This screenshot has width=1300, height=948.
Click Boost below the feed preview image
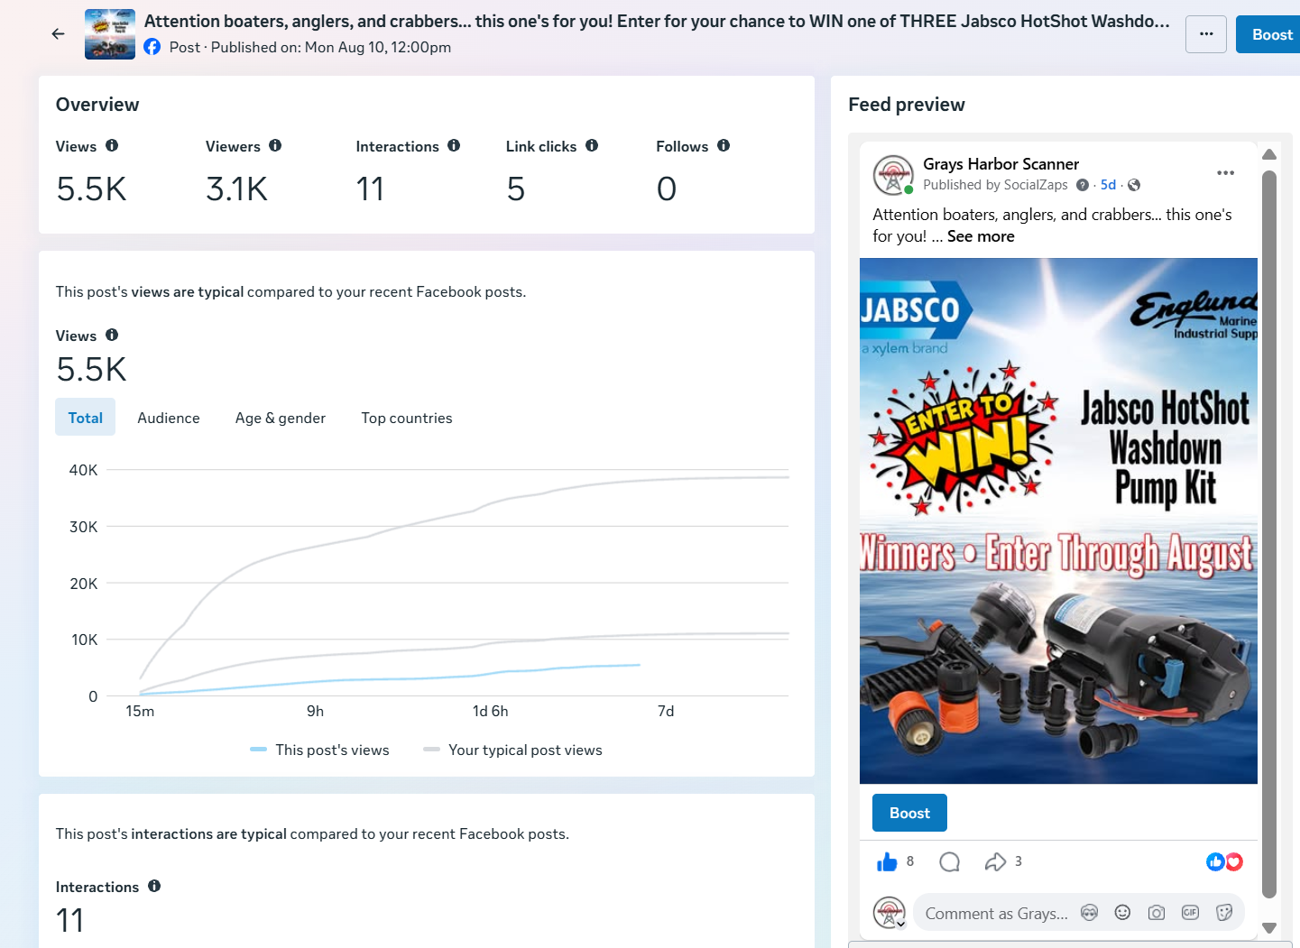(x=909, y=813)
